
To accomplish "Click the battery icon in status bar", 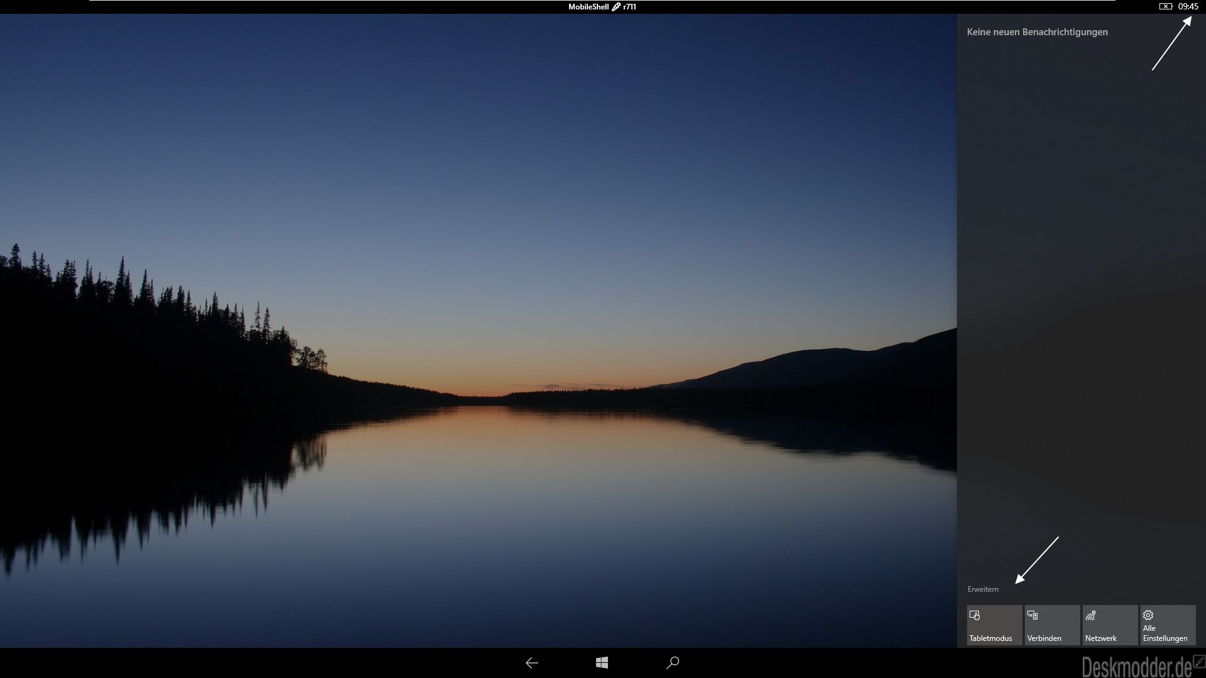I will 1166,6.
